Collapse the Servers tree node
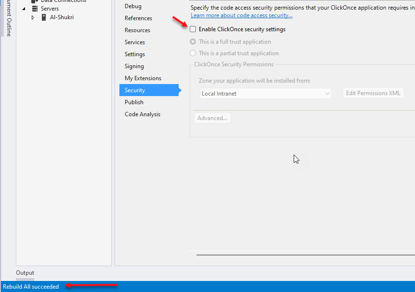Image resolution: width=415 pixels, height=292 pixels. tap(24, 9)
